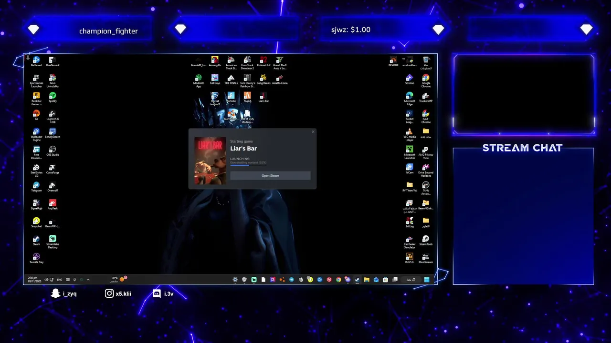The height and width of the screenshot is (343, 611).
Task: Open the Spotify desktop shortcut
Action: (x=53, y=97)
